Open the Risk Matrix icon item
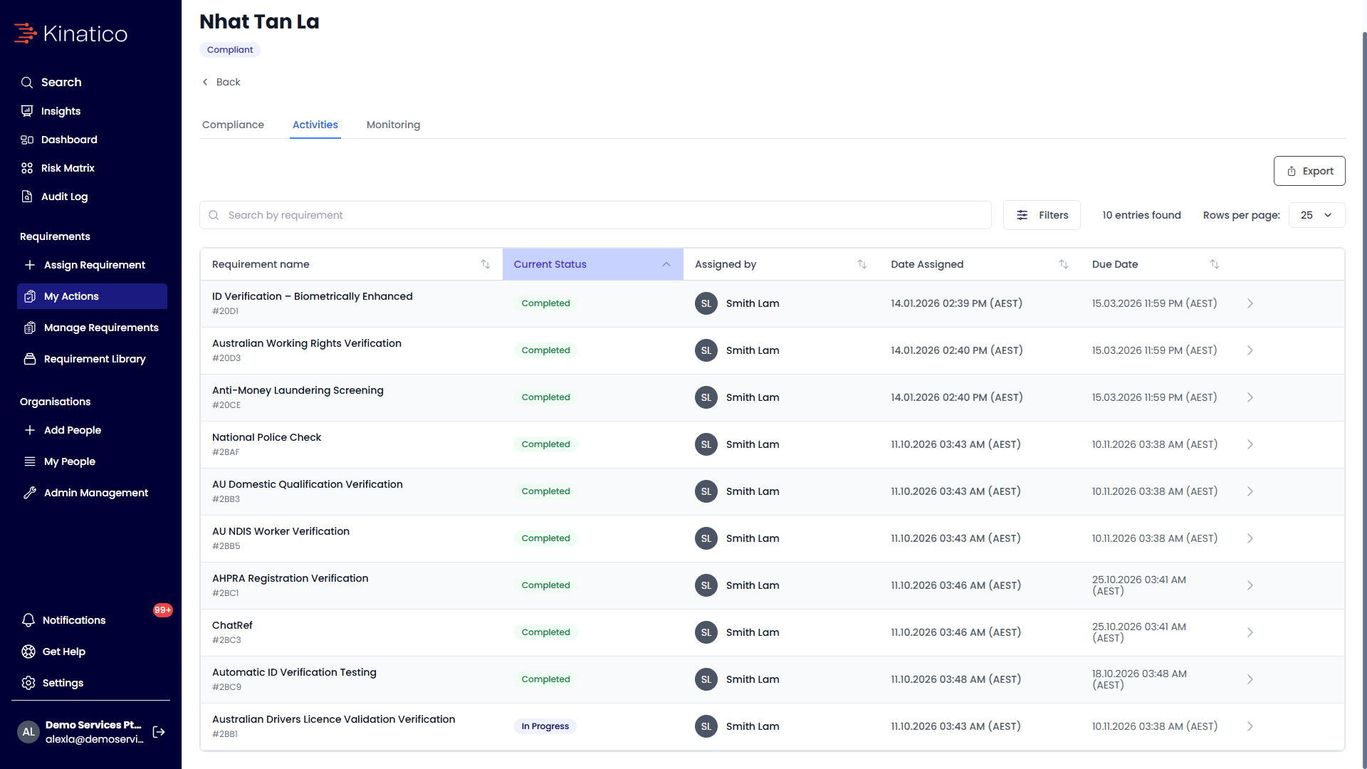This screenshot has width=1367, height=769. coord(27,168)
